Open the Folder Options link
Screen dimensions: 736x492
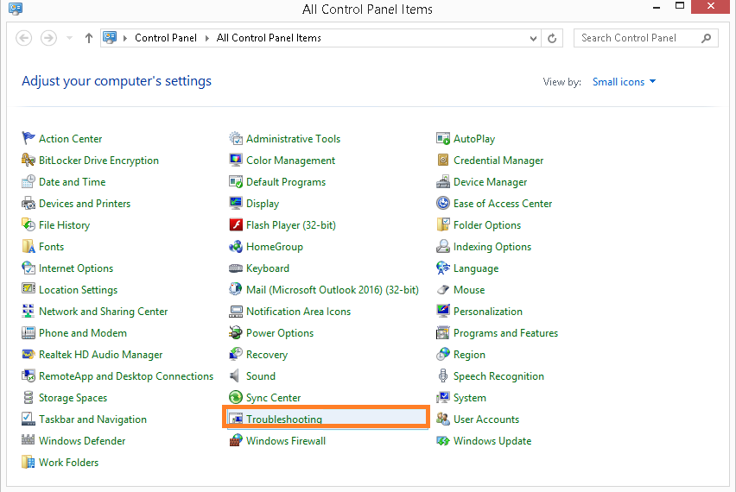tap(487, 225)
